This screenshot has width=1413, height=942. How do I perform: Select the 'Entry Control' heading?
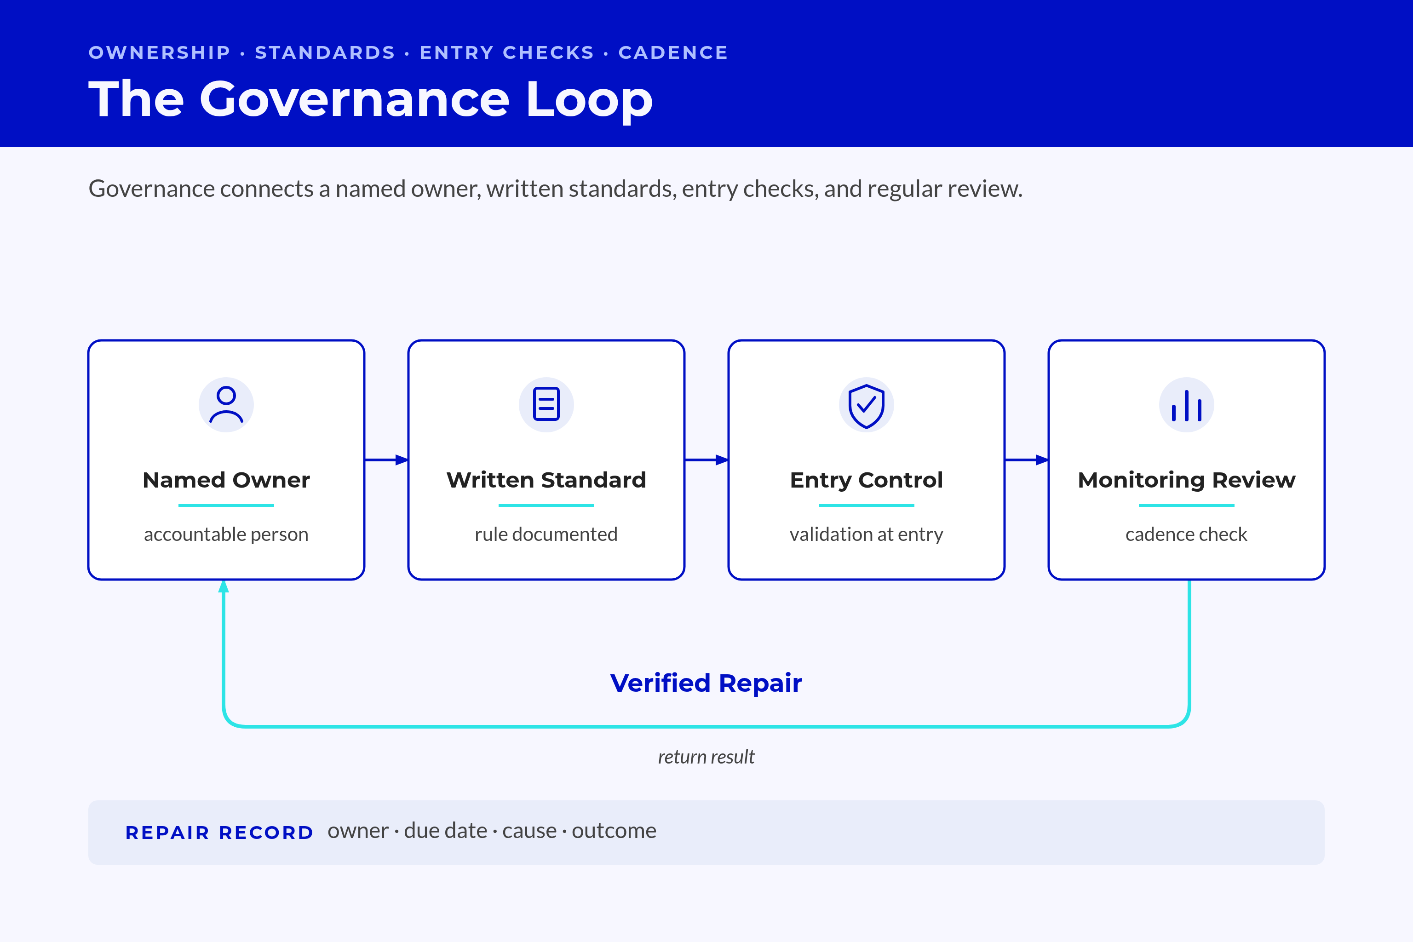[866, 481]
